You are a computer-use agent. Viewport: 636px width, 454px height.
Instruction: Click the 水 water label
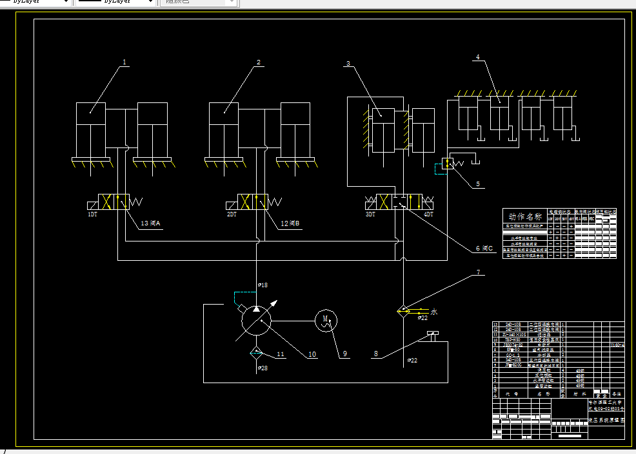[434, 312]
